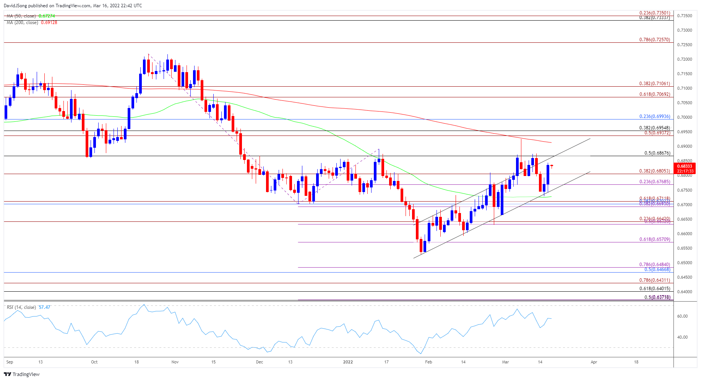Click the purple 0.786(0.64840) Fibonacci label
701x381 pixels.
click(x=654, y=265)
